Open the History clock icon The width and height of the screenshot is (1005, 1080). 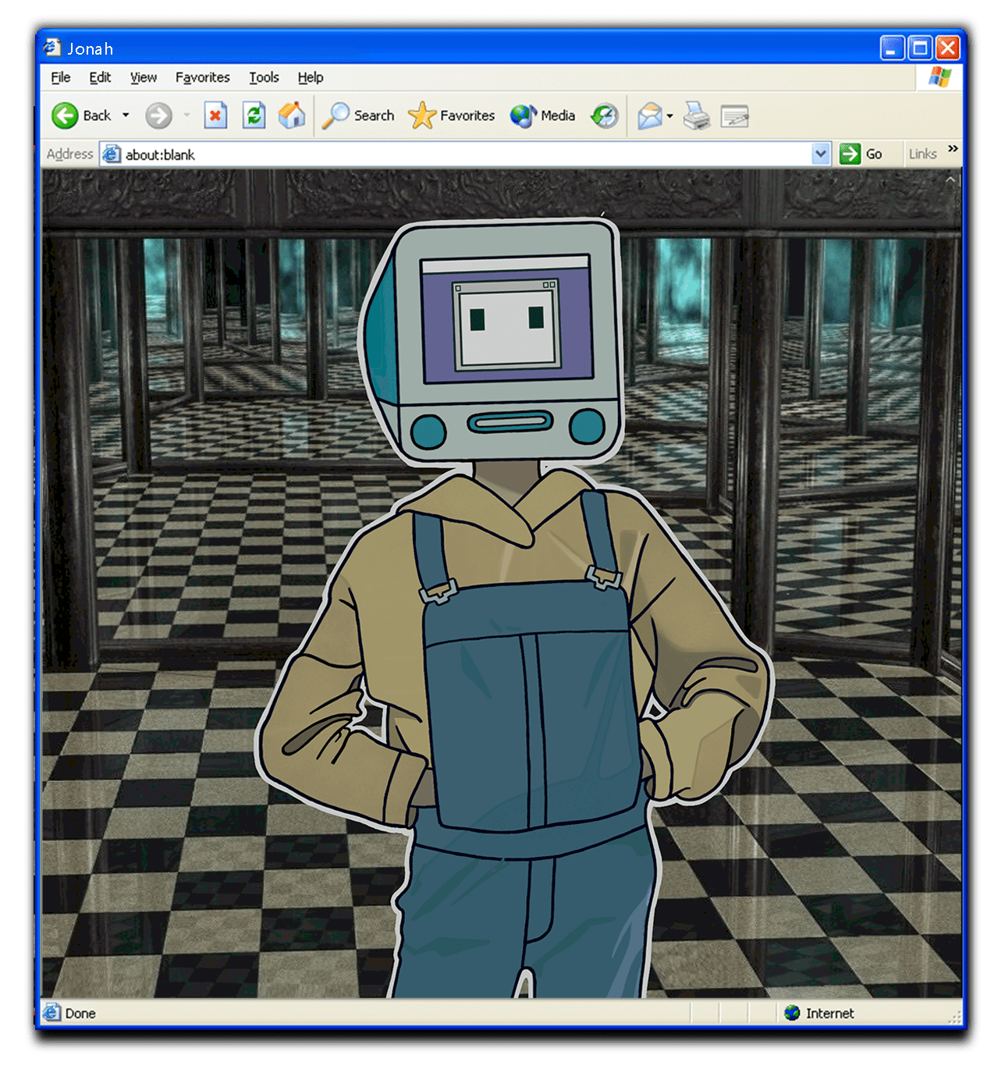click(605, 115)
